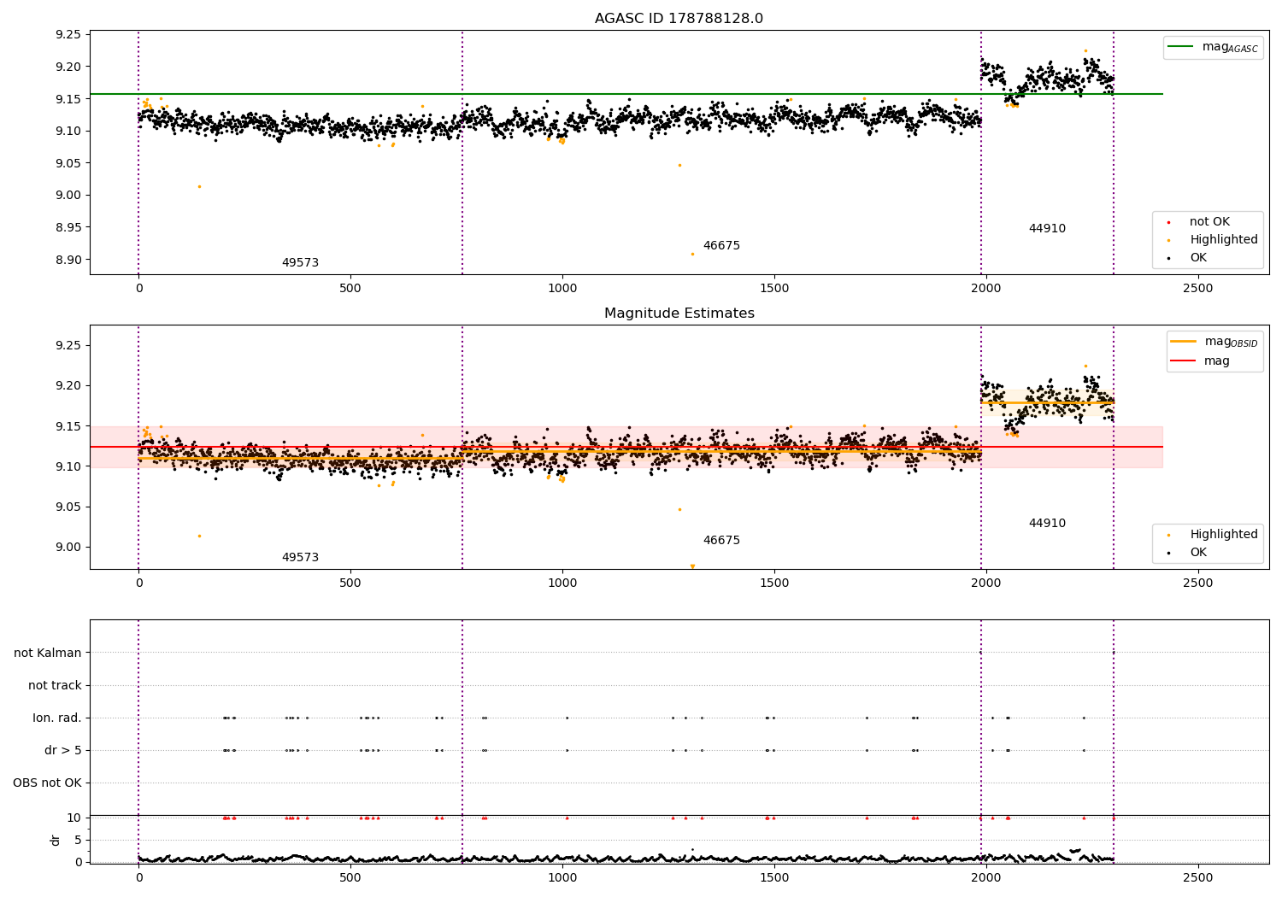The width and height of the screenshot is (1282, 897).
Task: Click x-axis tick 1000 under the dr panel
Action: tap(562, 877)
